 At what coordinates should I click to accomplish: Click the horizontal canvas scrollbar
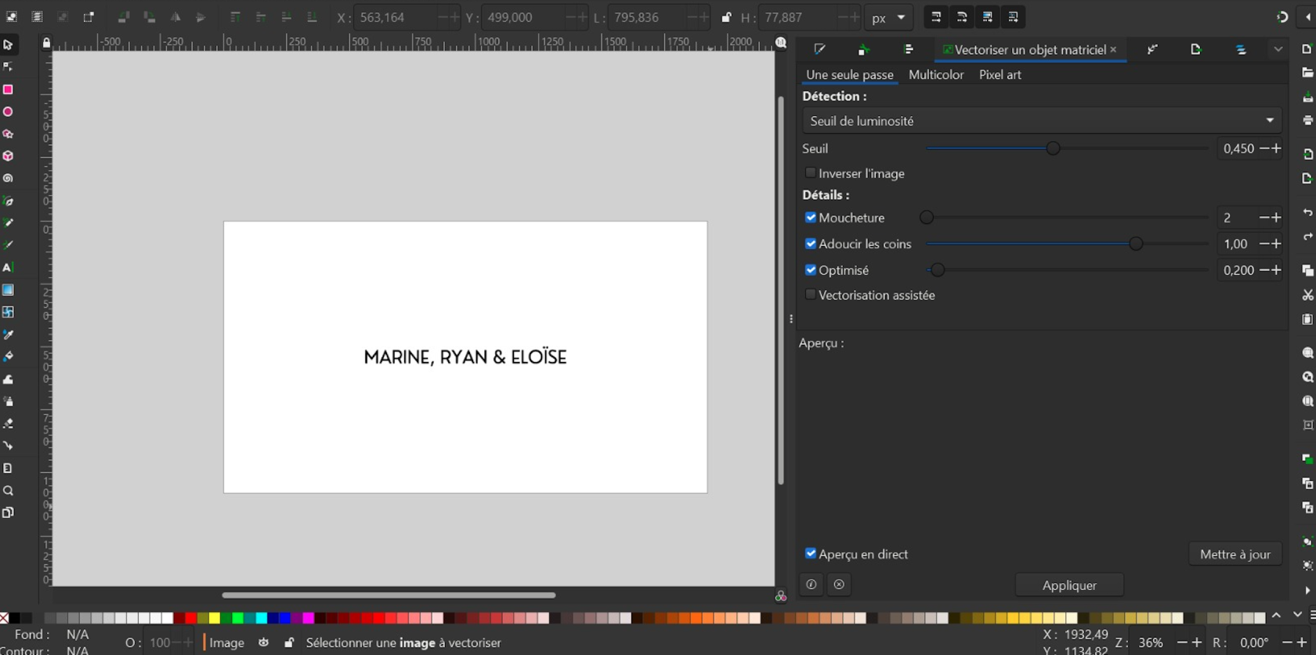[389, 595]
